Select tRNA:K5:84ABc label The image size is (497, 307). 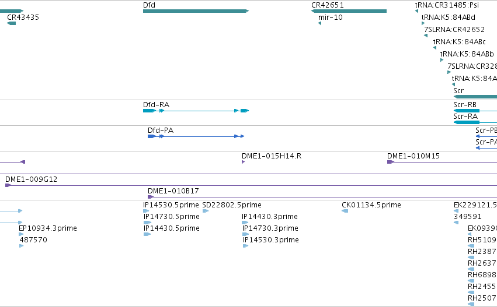(459, 42)
